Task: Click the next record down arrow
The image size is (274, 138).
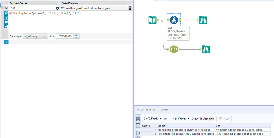Action: pyautogui.click(x=227, y=118)
